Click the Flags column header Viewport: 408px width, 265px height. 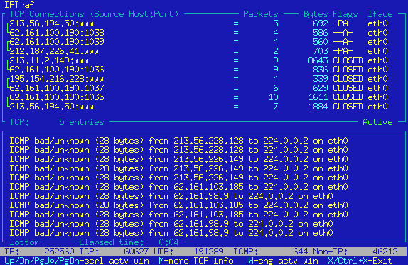(345, 14)
